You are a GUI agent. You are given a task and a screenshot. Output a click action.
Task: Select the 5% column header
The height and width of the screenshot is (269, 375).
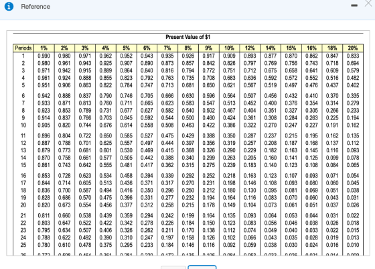[127, 48]
